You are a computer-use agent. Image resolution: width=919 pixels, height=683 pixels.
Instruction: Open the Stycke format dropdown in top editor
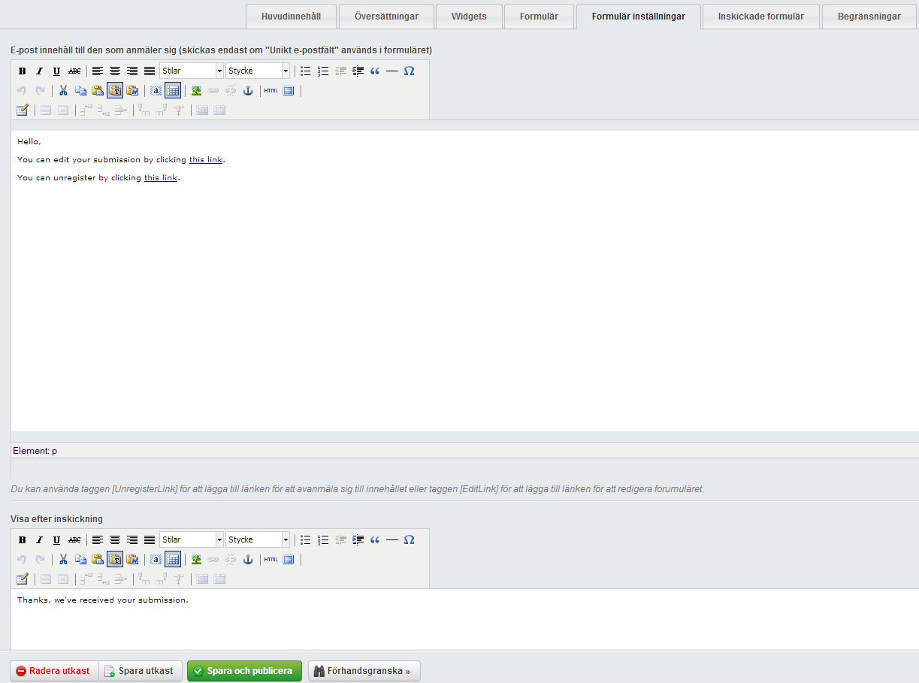click(258, 71)
